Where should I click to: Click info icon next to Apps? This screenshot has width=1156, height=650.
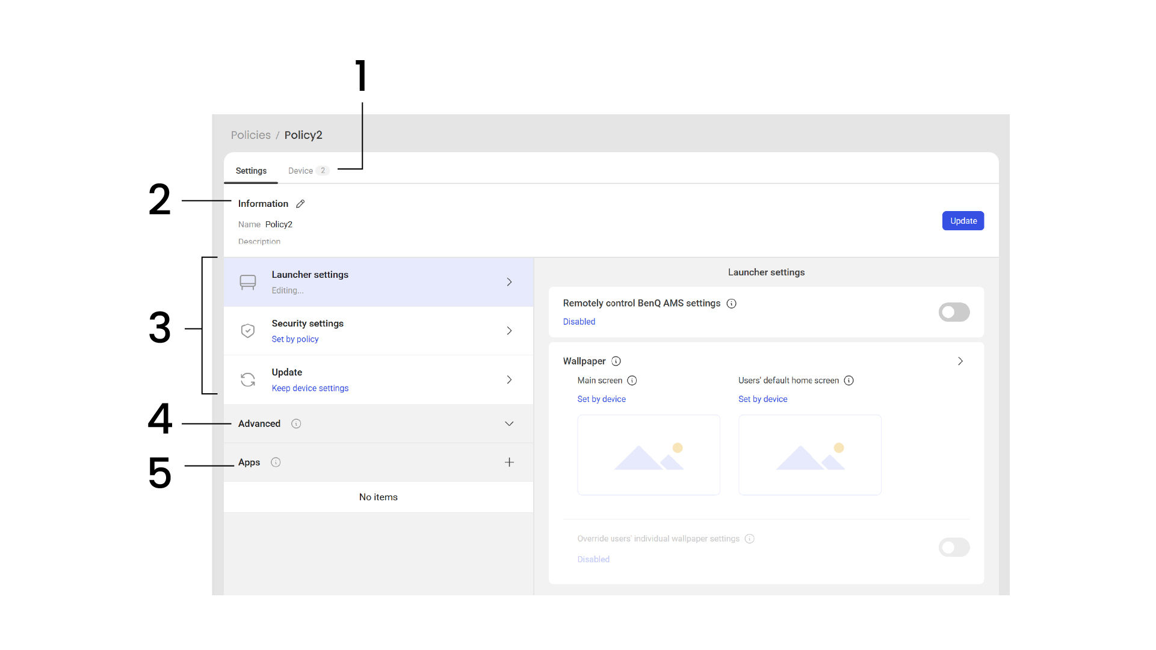tap(276, 462)
